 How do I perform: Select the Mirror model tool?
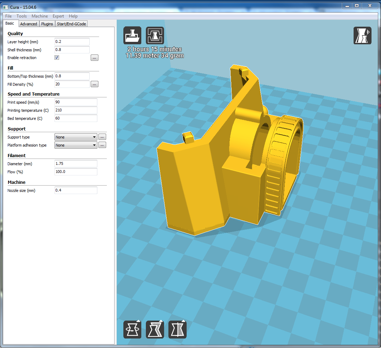click(177, 329)
